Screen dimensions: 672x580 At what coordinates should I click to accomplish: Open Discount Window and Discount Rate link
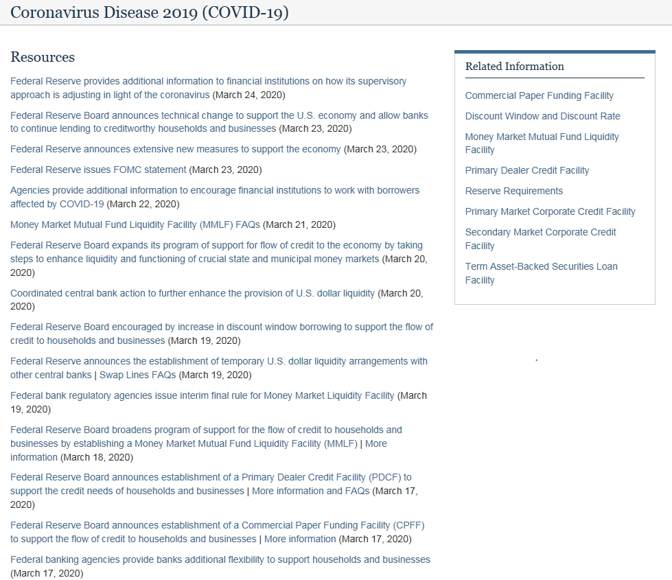tap(542, 116)
